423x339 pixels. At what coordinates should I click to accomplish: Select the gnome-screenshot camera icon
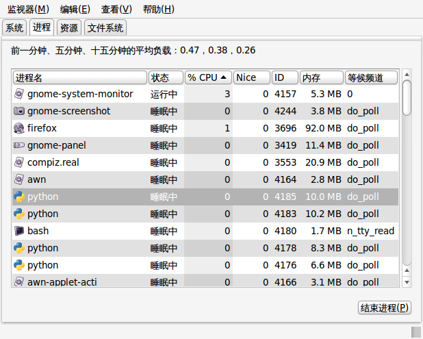[x=19, y=111]
